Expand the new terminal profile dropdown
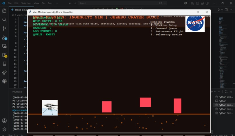The image size is (235, 136). click(215, 92)
